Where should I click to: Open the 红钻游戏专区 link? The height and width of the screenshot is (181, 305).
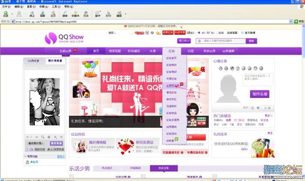click(173, 152)
